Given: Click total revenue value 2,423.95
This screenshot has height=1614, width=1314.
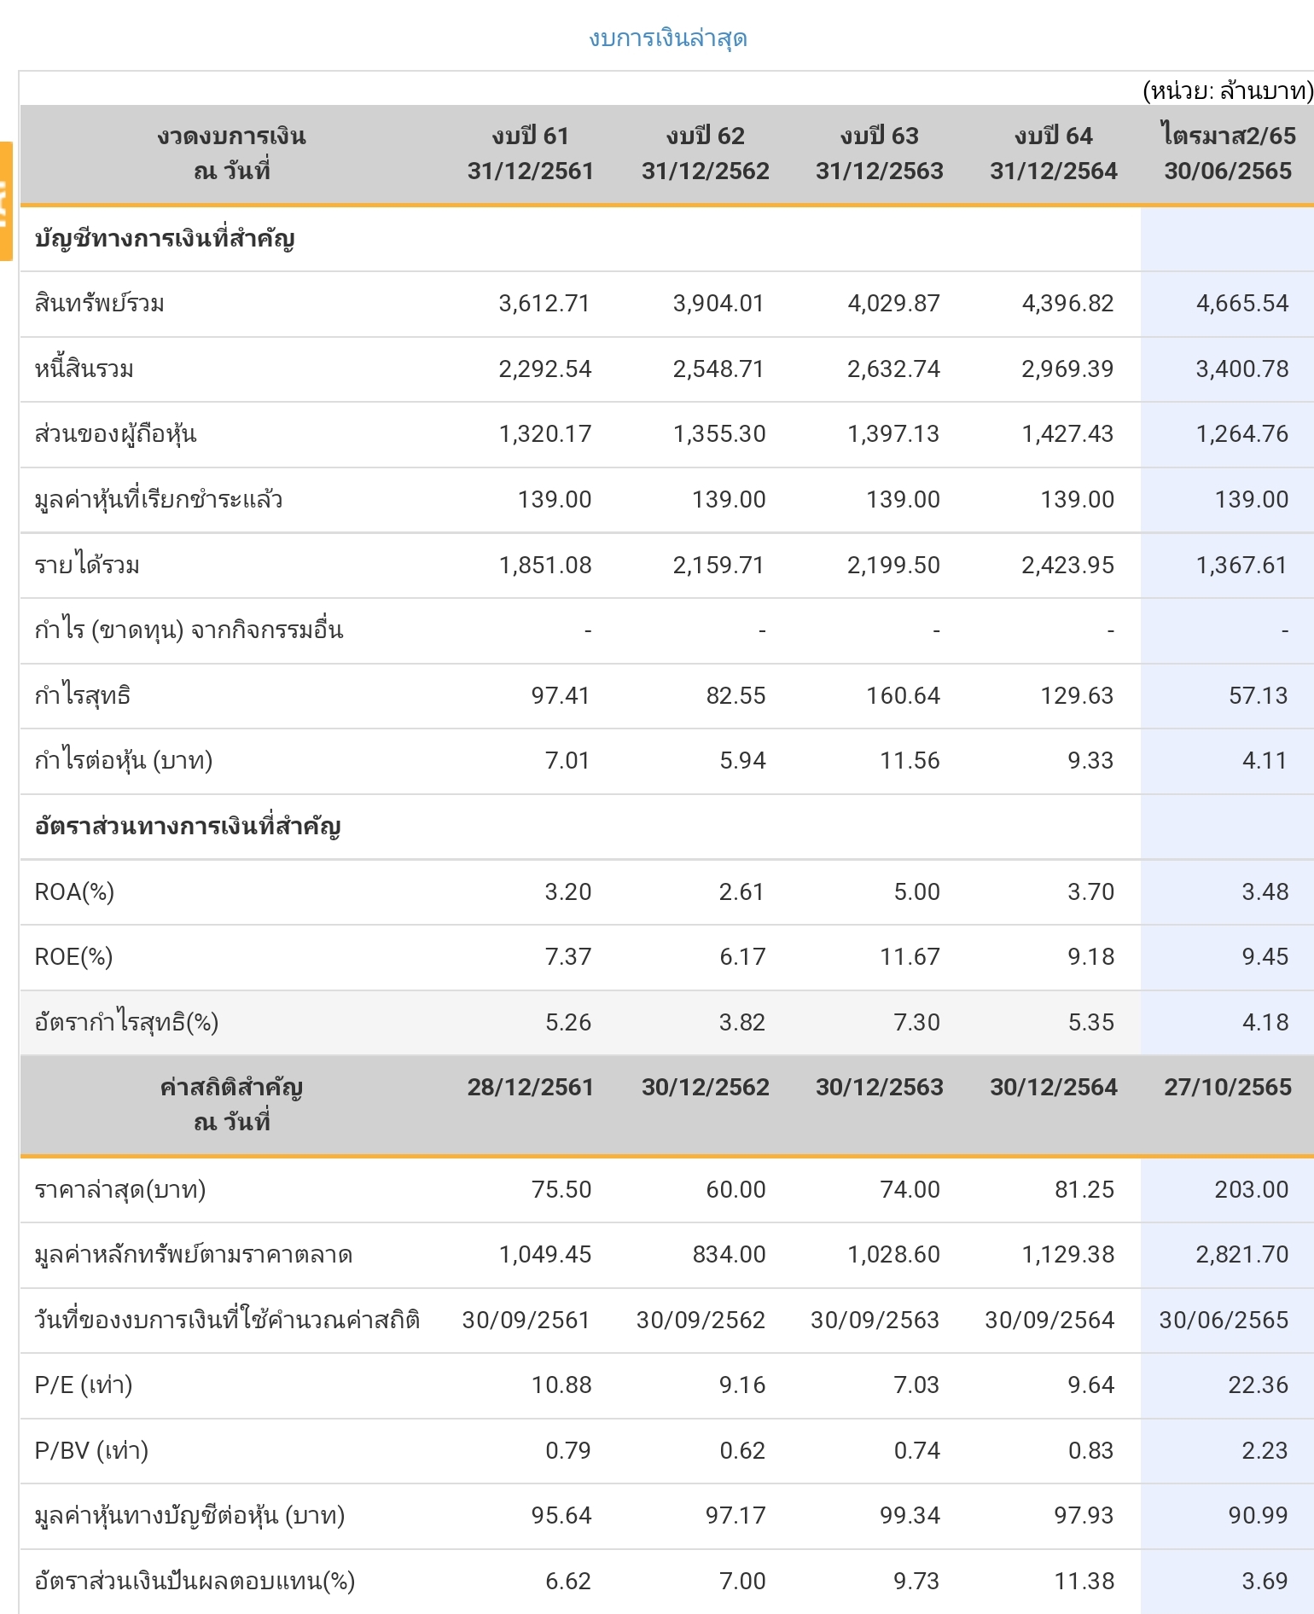Looking at the screenshot, I should coord(1067,566).
